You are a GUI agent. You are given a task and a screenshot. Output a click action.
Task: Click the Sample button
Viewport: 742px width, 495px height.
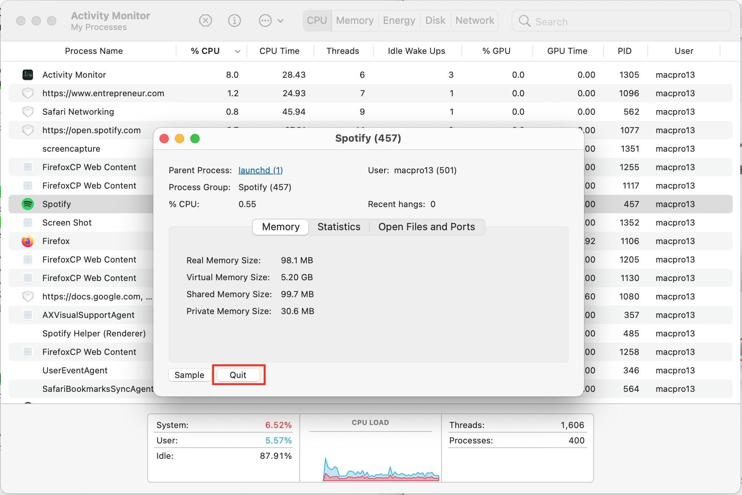click(x=189, y=375)
